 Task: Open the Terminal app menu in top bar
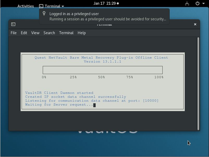coord(51,6)
